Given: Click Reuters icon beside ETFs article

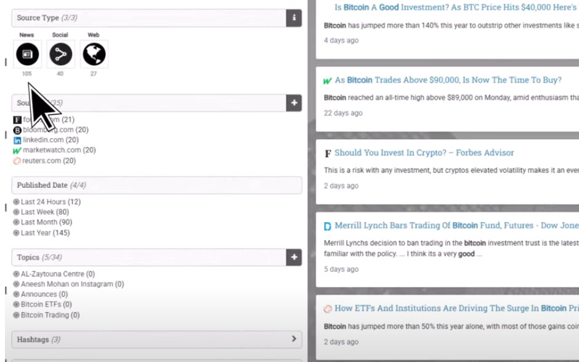Looking at the screenshot, I should [328, 309].
